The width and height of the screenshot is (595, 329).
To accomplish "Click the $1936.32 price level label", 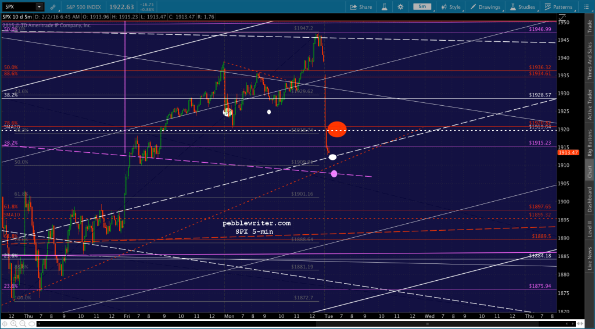I will tap(540, 67).
